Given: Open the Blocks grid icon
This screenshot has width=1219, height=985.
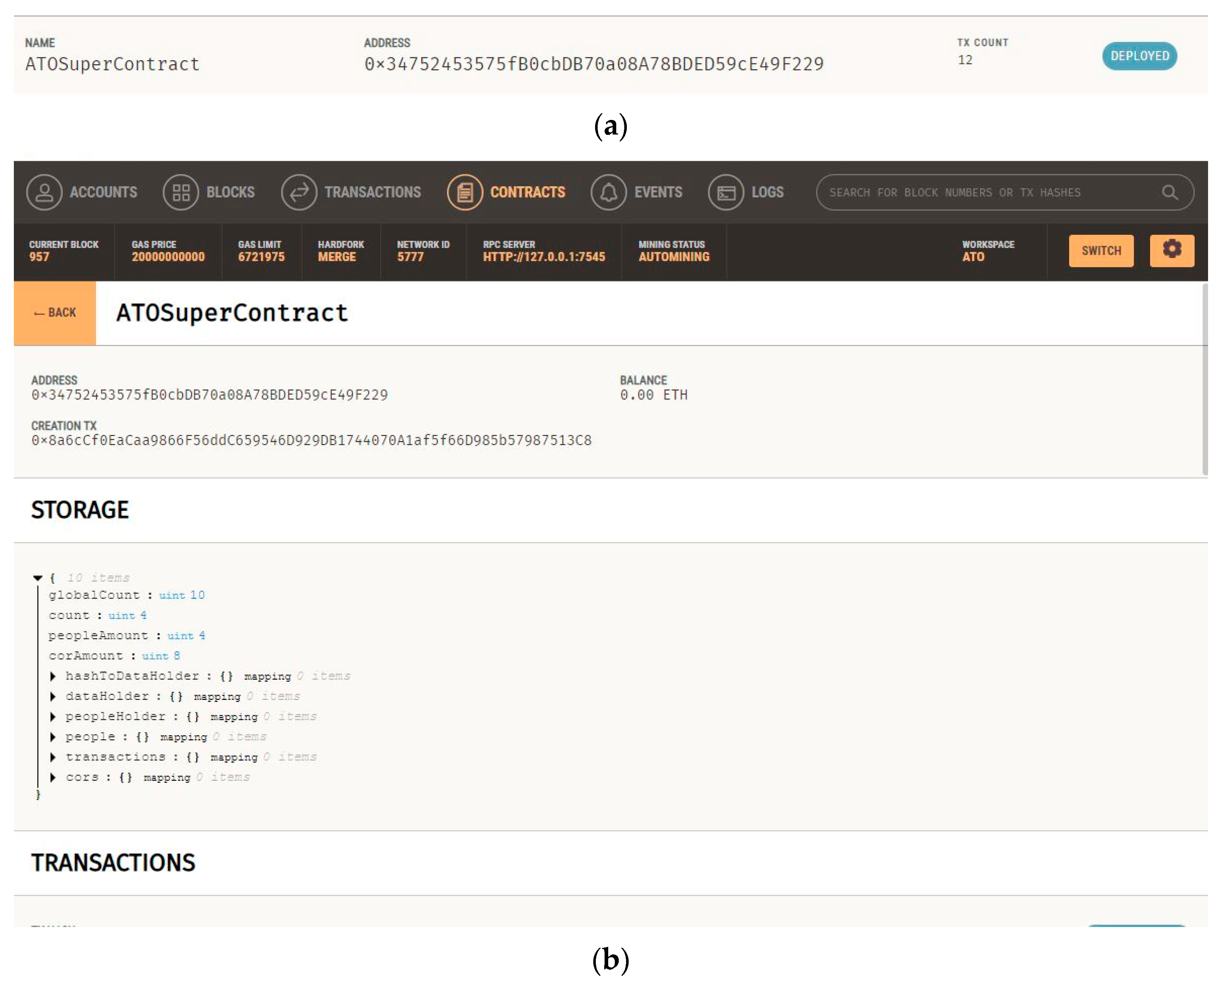Looking at the screenshot, I should [180, 192].
